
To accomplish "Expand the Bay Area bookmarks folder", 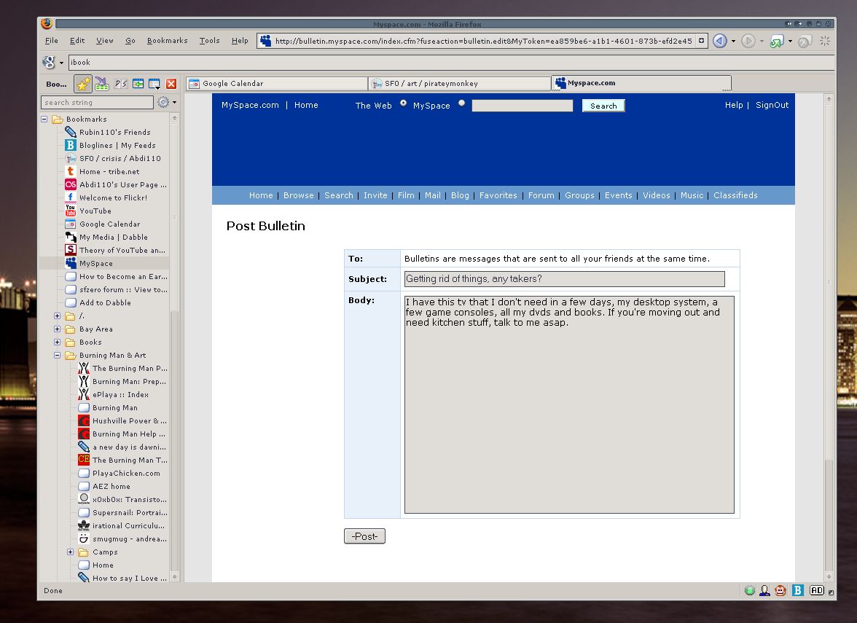I will [x=58, y=329].
